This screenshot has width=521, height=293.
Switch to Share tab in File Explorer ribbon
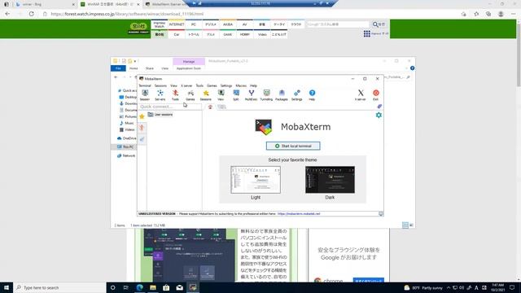(150, 68)
